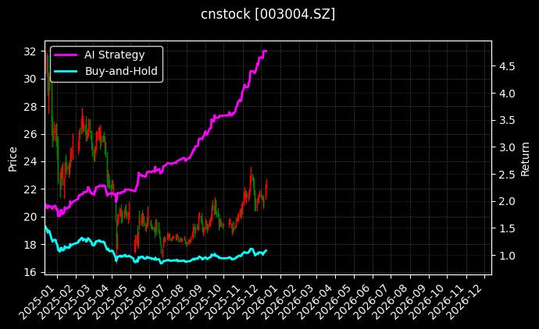Click the 2025-04 date label
The image size is (539, 329).
pos(91,302)
